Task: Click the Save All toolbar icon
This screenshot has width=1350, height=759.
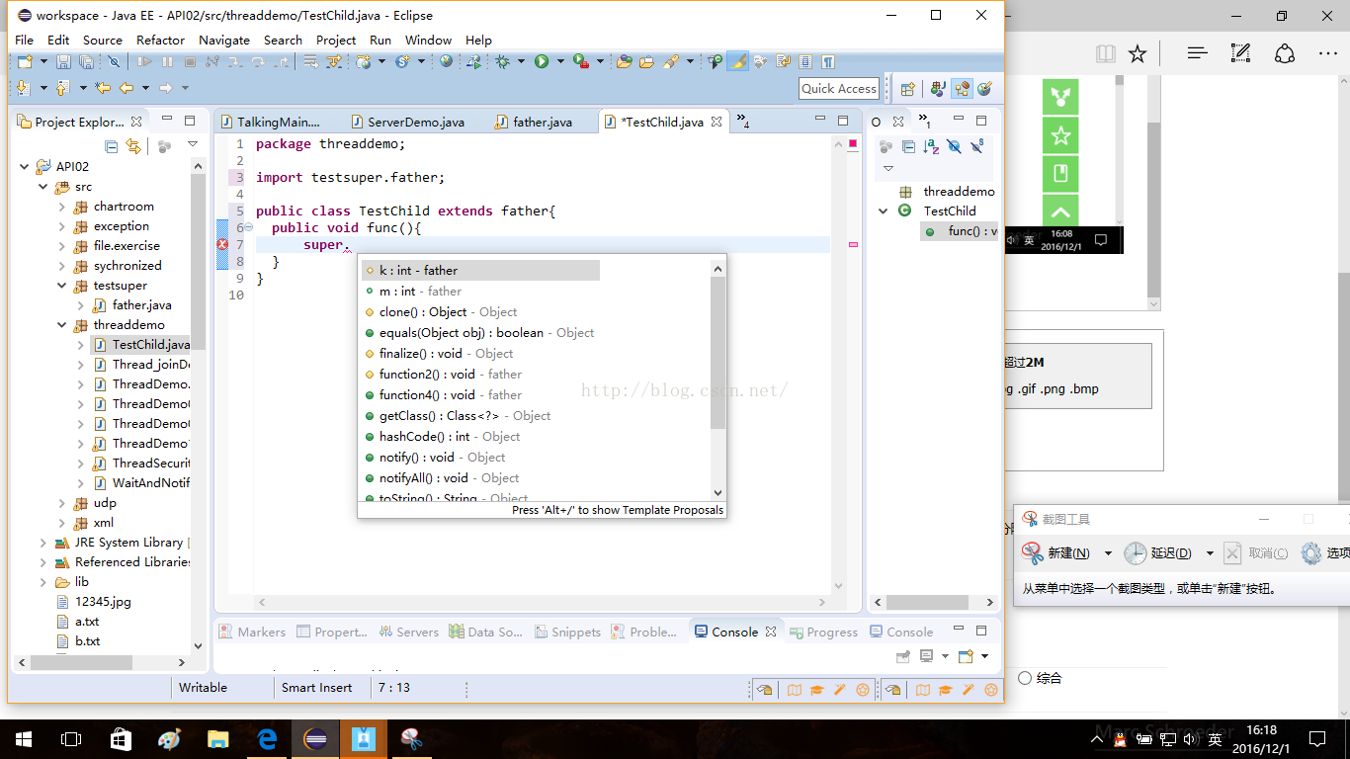Action: click(86, 61)
